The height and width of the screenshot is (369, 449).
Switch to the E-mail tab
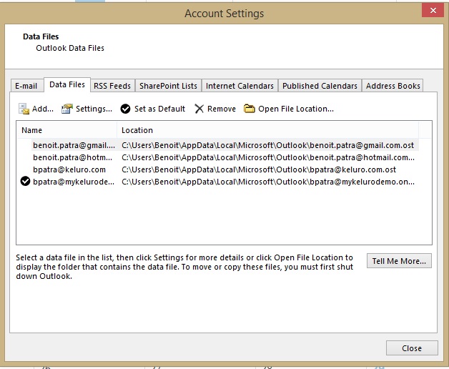coord(26,86)
